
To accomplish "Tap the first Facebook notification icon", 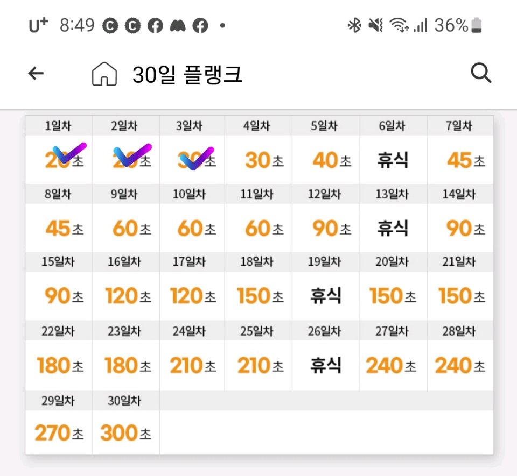I will tap(155, 26).
